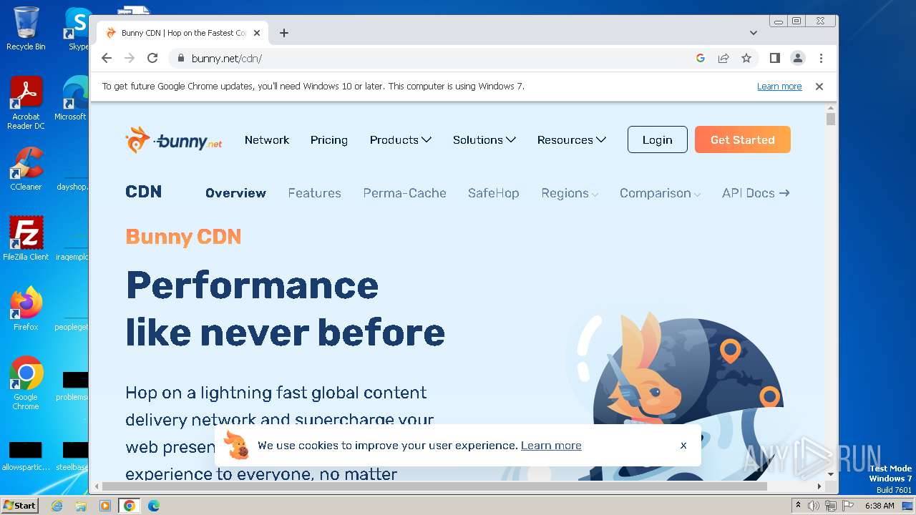
Task: Dismiss the Chrome update notification bar
Action: [819, 87]
